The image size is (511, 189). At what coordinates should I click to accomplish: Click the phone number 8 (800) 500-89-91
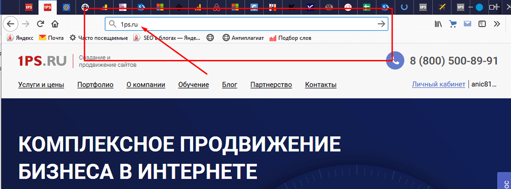(454, 61)
